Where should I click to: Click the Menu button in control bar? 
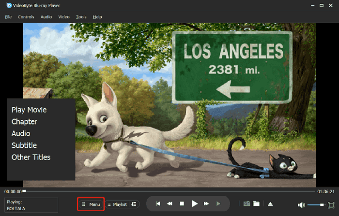click(91, 204)
